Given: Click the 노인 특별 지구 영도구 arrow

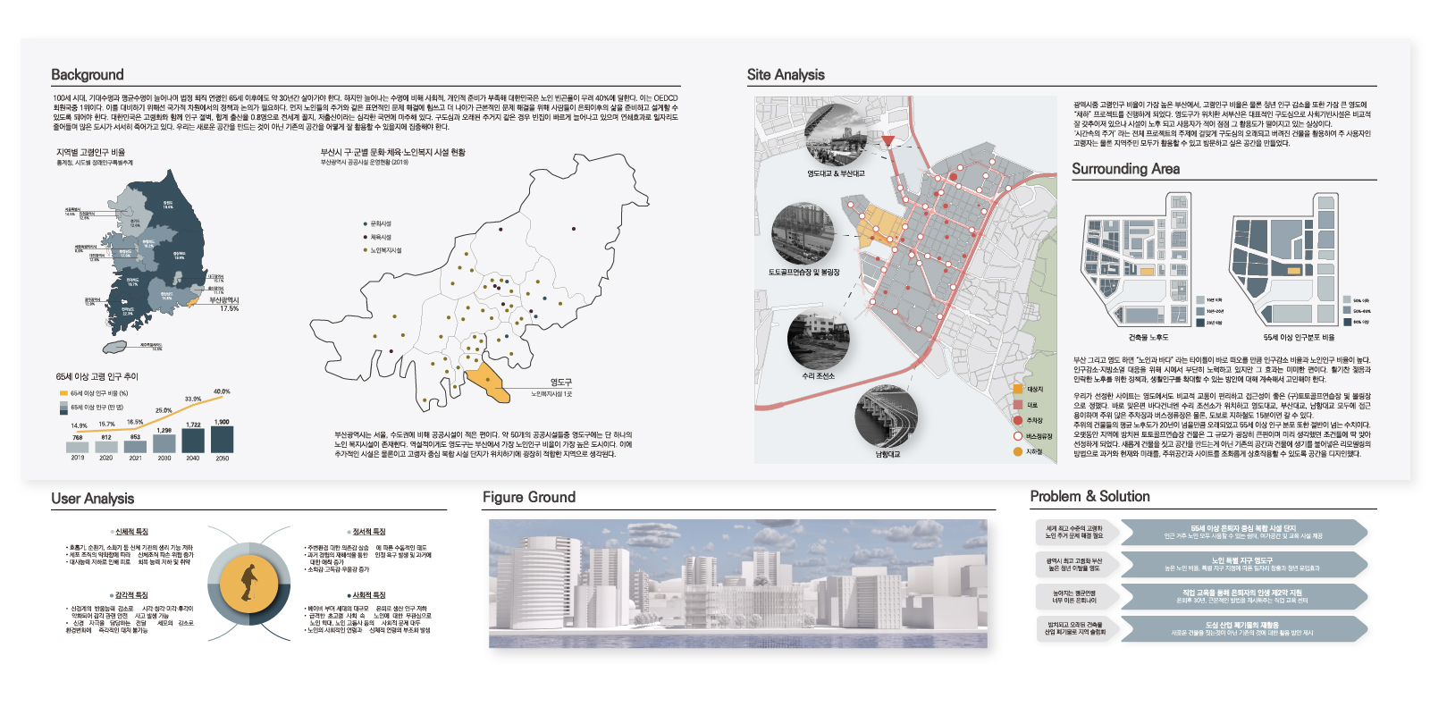Looking at the screenshot, I should coord(1244,564).
